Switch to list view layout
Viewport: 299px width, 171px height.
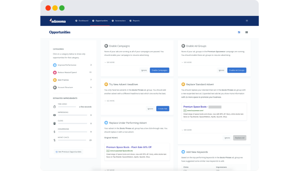pos(246,32)
